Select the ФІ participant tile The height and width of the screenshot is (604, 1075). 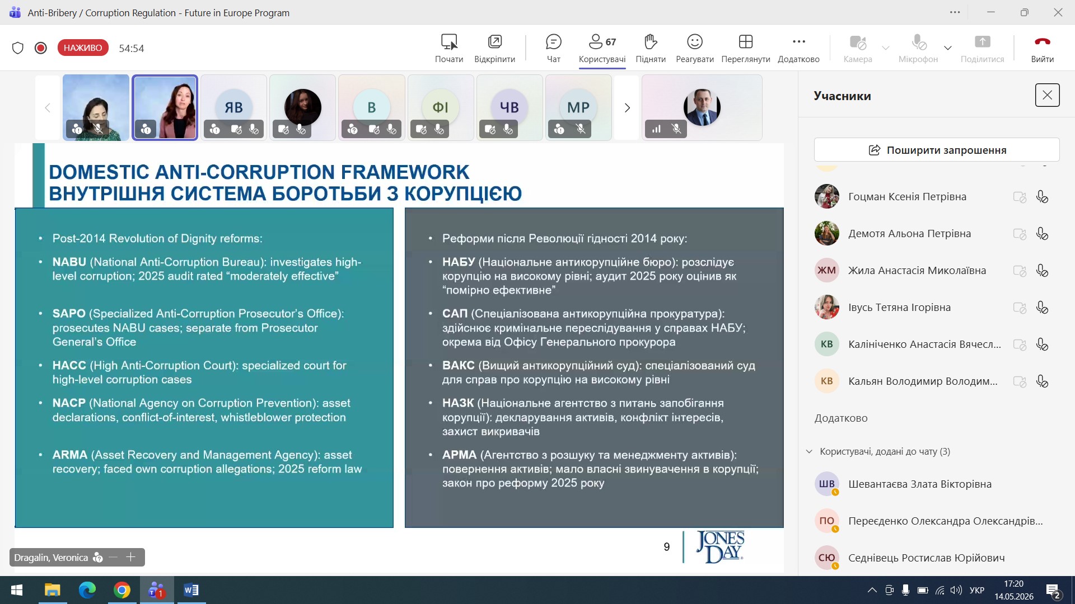click(x=441, y=107)
